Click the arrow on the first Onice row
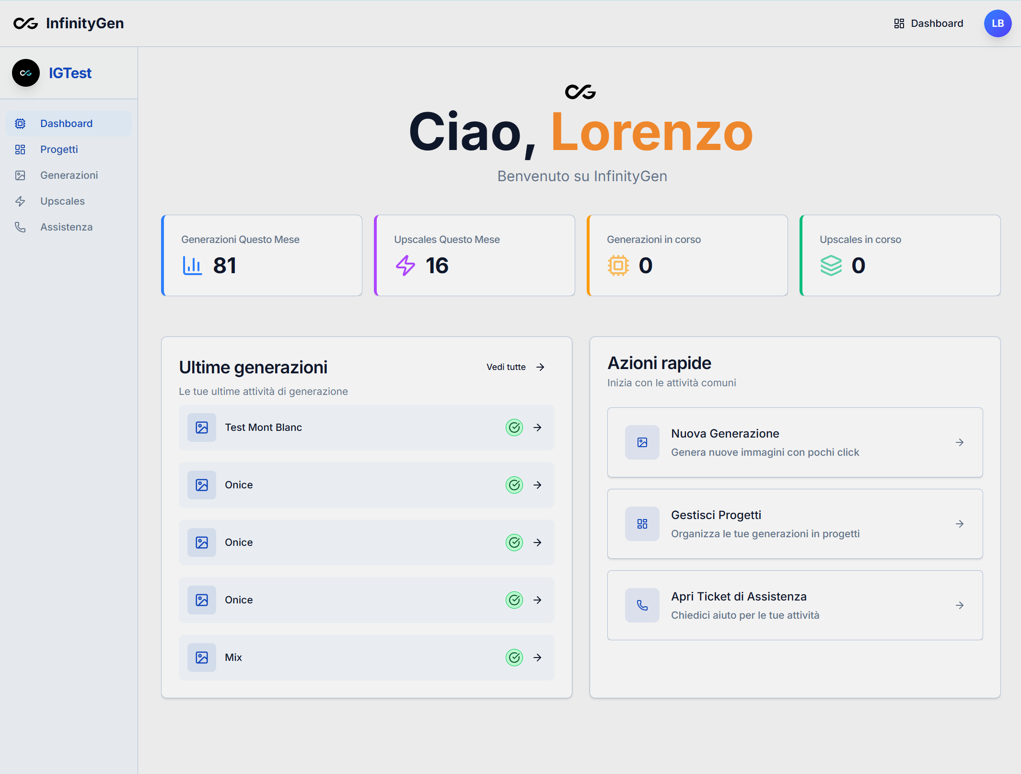This screenshot has height=774, width=1021. pos(538,485)
